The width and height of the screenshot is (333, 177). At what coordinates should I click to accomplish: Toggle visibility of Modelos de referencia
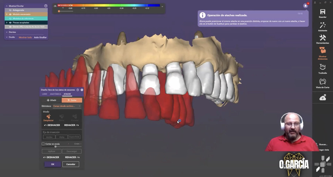point(10,18)
